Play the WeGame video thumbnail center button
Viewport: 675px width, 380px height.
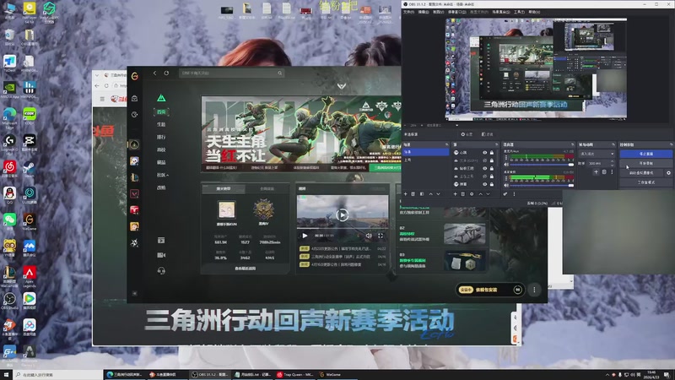343,214
